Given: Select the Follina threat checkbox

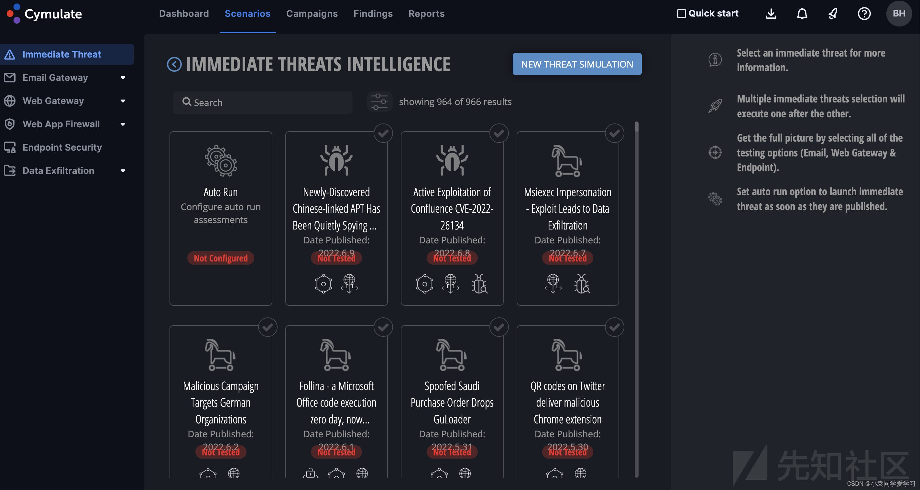Looking at the screenshot, I should pos(383,327).
